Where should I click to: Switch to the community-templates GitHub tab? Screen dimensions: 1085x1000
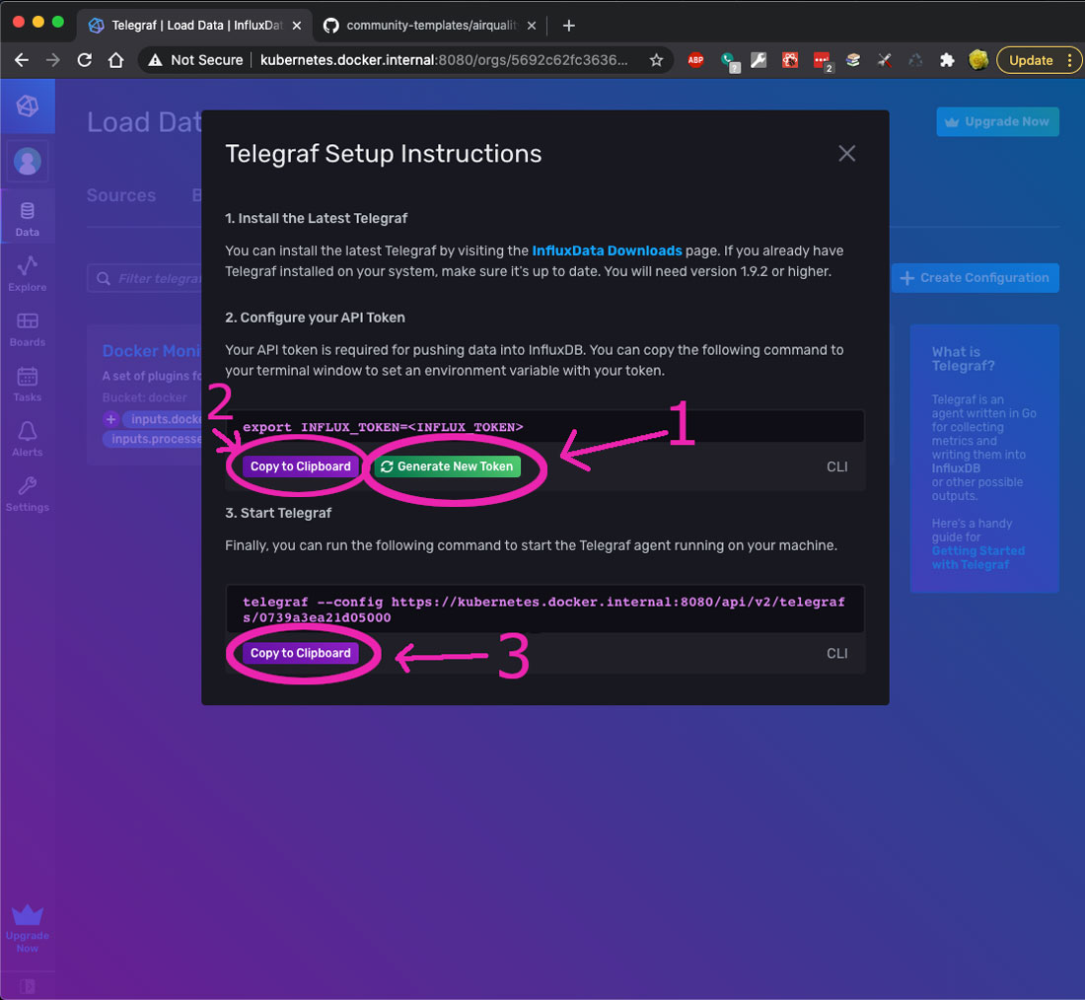pyautogui.click(x=430, y=26)
